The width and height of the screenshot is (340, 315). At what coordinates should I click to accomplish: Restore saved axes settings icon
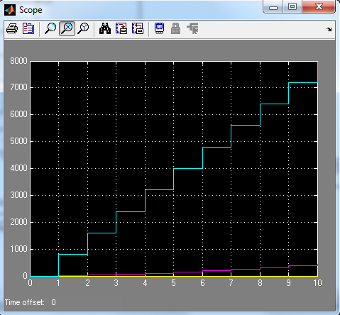(x=138, y=29)
